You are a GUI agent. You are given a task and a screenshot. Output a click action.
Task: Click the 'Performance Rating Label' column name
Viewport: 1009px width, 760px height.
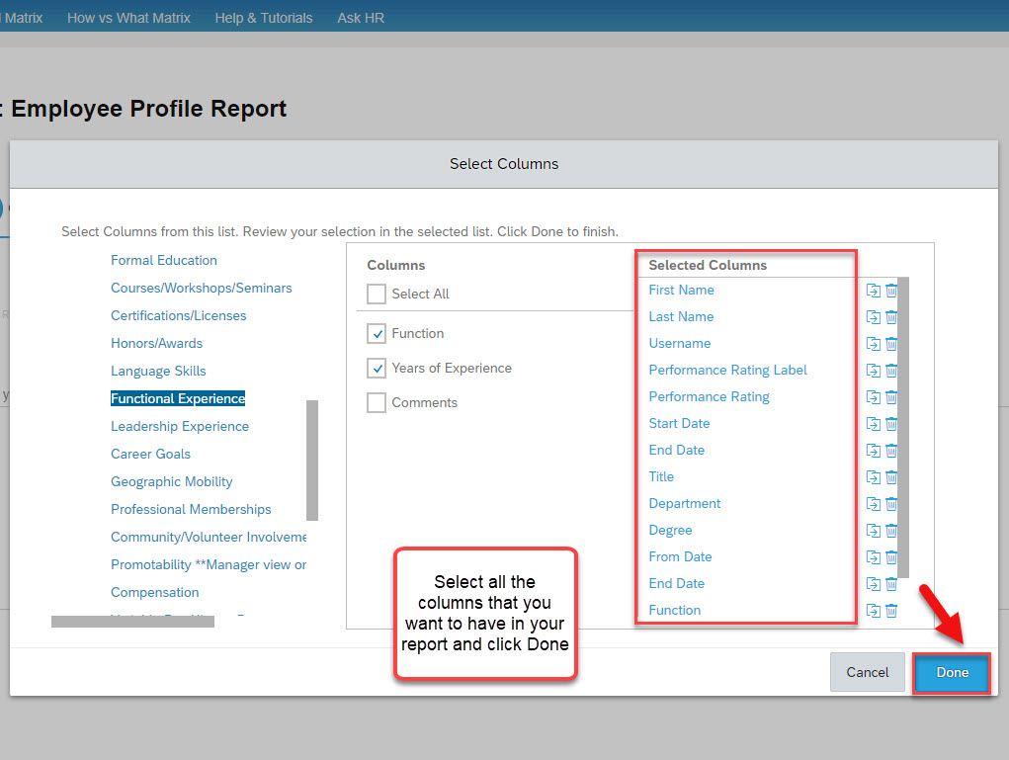[x=727, y=370]
